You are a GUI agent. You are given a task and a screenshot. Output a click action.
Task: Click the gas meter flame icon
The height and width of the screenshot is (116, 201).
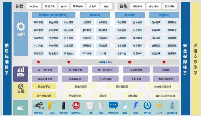coord(147,105)
